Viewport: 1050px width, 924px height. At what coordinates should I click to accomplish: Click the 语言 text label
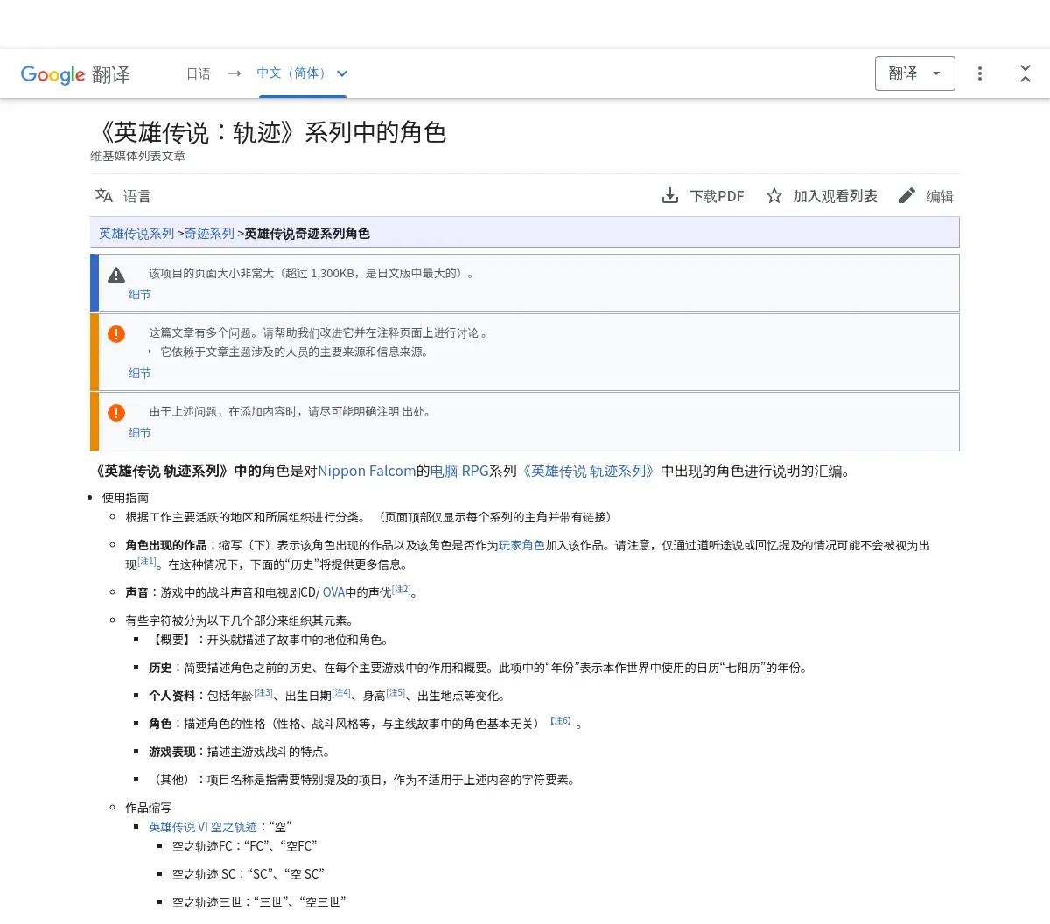coord(136,196)
